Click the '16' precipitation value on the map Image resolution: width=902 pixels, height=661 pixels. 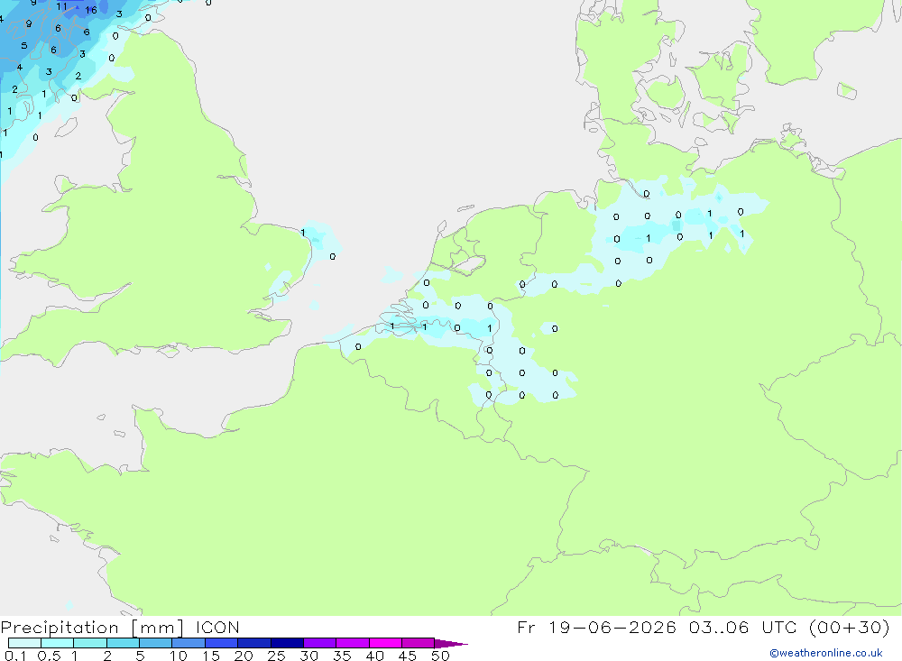coord(91,10)
